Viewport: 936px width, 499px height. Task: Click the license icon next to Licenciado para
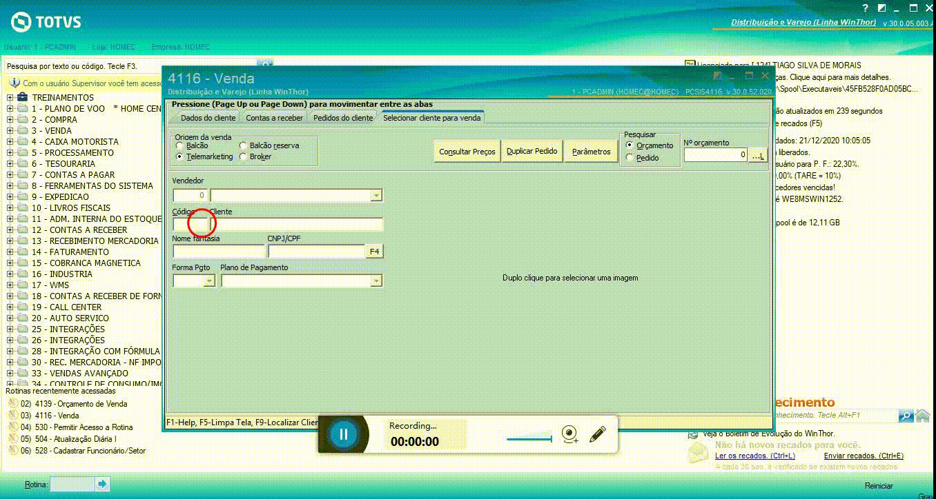tap(689, 65)
